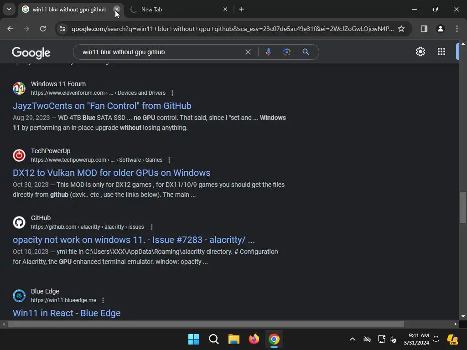Screen dimensions: 467x350
Task: Open the notifications bell in the tray
Action: (436, 339)
